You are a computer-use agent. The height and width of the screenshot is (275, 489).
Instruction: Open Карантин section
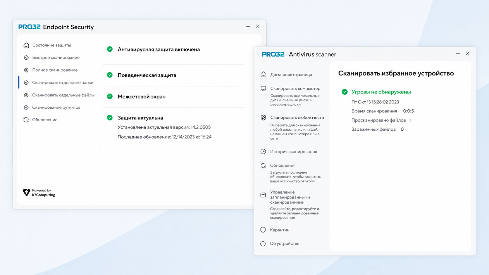(280, 230)
